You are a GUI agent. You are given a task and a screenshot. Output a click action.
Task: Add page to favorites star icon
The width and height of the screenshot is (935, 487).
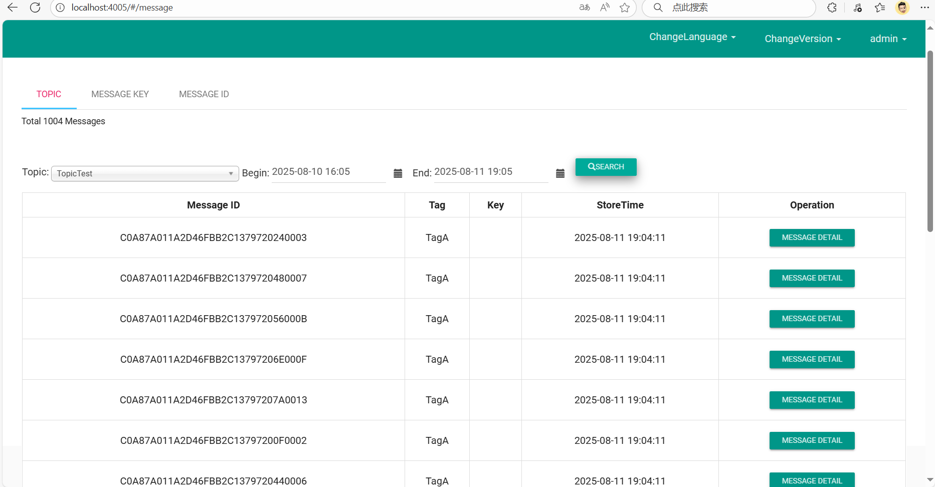pos(625,8)
